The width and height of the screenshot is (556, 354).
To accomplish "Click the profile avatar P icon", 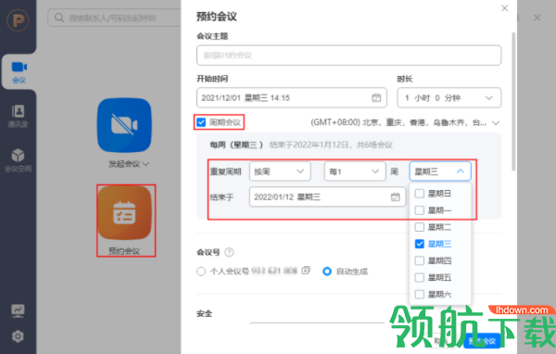I will pos(18,20).
